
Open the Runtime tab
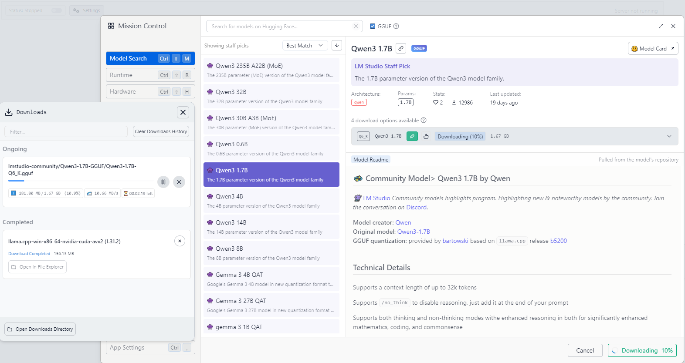point(150,75)
